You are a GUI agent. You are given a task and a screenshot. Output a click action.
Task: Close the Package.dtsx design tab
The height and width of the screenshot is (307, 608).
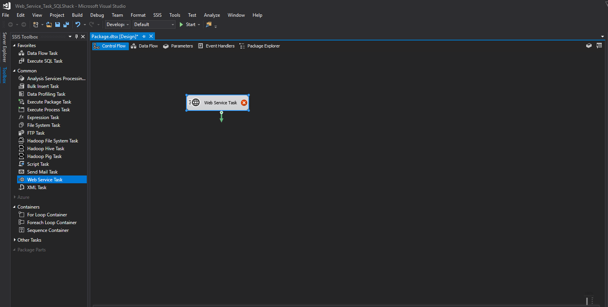point(151,36)
